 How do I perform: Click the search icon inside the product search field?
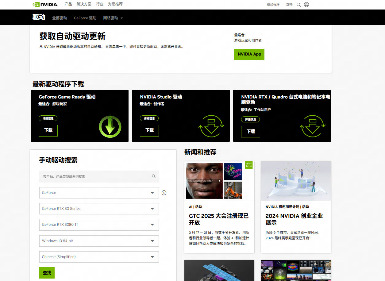tap(154, 176)
